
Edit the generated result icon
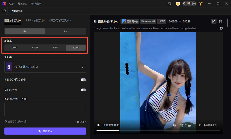point(214,21)
